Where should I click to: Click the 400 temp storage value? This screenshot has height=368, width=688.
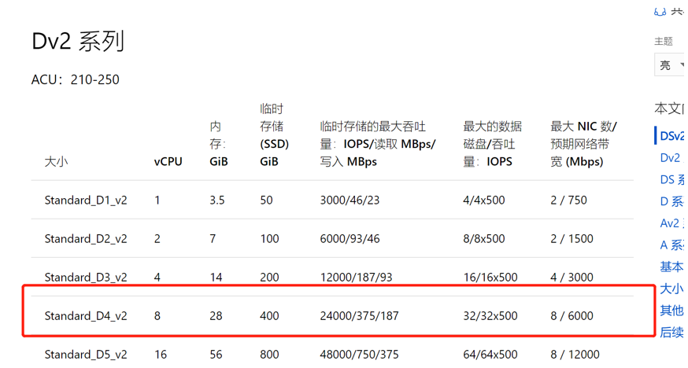(x=269, y=316)
